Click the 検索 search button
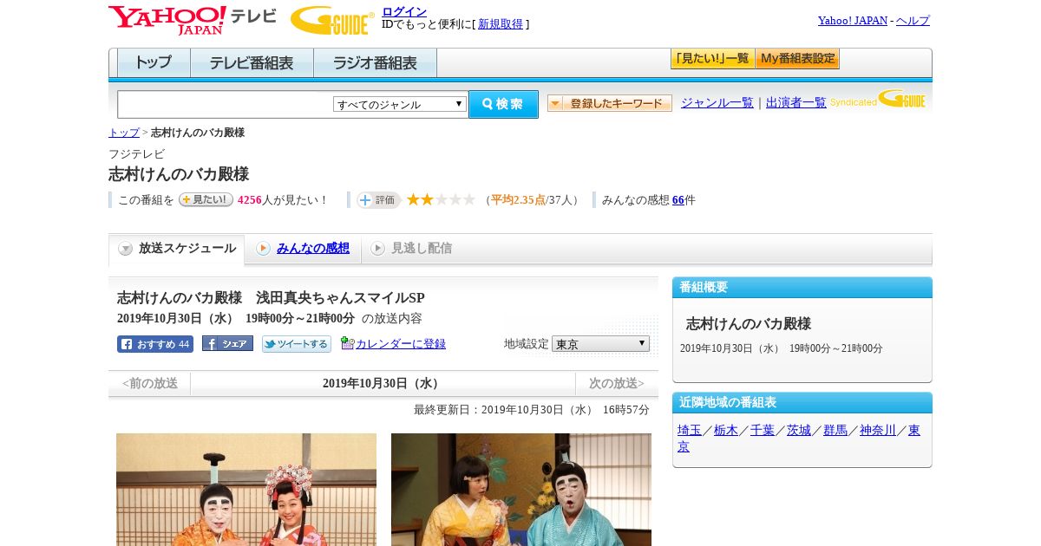The image size is (1041, 546). [x=503, y=104]
